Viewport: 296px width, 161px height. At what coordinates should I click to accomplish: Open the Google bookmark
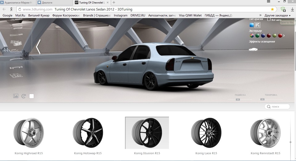[7, 15]
